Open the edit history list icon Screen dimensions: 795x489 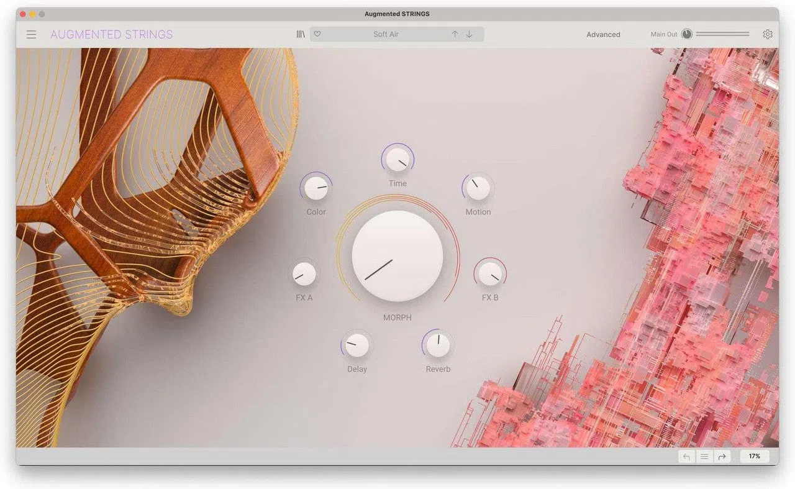pos(704,456)
